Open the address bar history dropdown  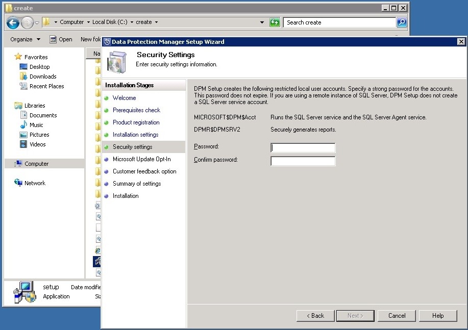(262, 22)
